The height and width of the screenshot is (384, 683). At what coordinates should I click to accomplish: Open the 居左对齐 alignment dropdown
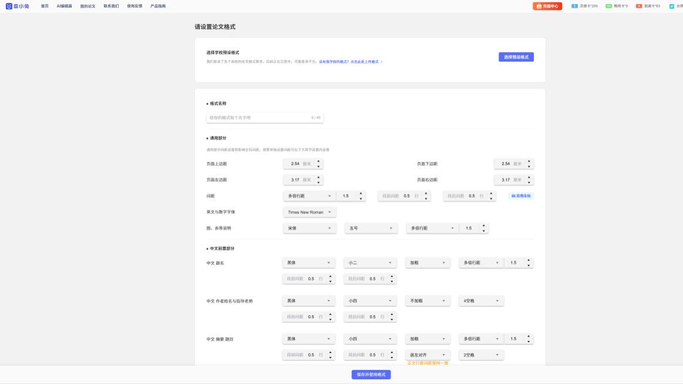(x=427, y=354)
